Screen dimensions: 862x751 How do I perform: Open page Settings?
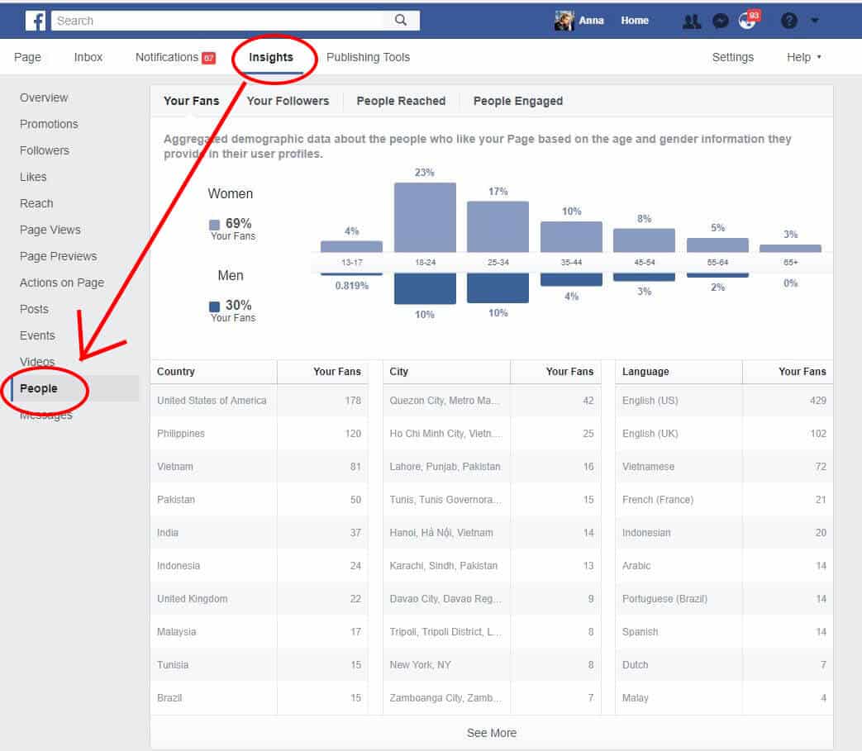pyautogui.click(x=732, y=57)
